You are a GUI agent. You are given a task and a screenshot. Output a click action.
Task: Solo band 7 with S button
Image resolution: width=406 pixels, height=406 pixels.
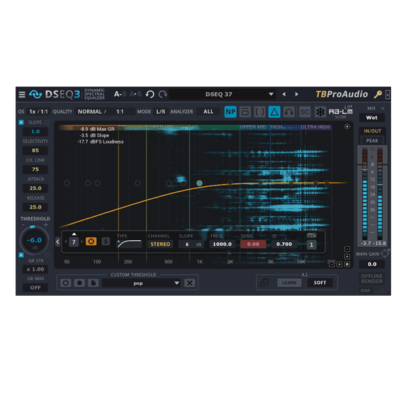pos(106,242)
